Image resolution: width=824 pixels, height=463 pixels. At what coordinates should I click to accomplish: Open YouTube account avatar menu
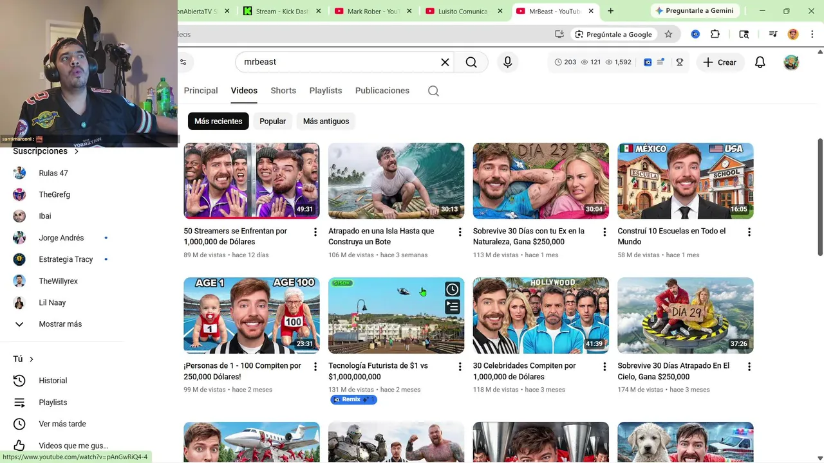(x=791, y=62)
